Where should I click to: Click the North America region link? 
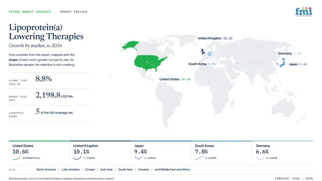click(46, 169)
